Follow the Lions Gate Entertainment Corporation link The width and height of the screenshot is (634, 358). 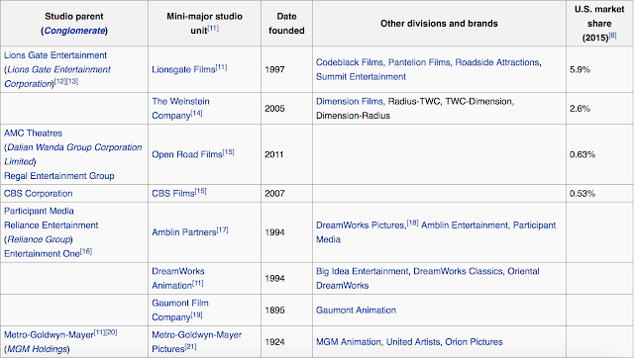pyautogui.click(x=58, y=77)
